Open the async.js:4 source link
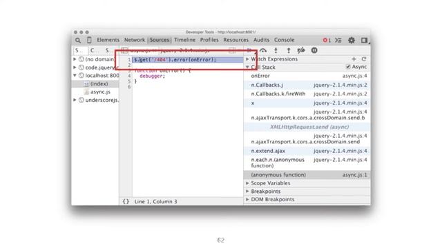The height and width of the screenshot is (248, 442). click(354, 76)
